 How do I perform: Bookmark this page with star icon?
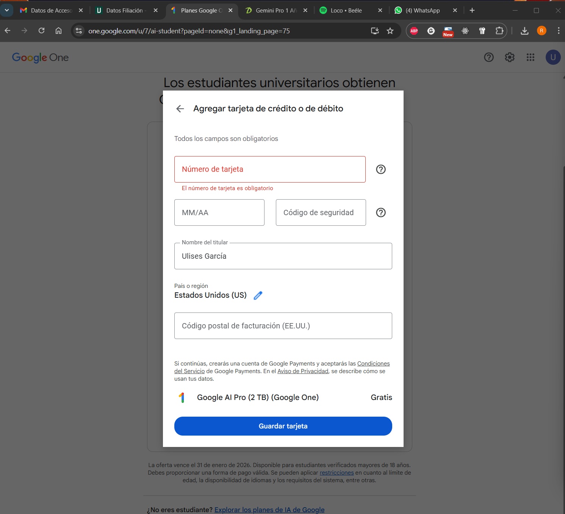(390, 31)
